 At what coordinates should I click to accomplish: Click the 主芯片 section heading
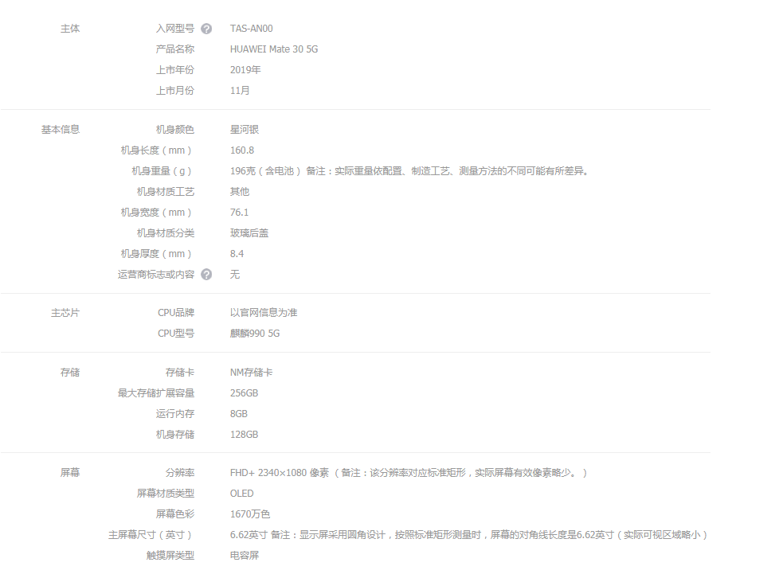click(65, 313)
